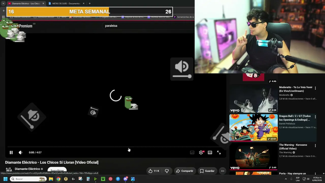Click the Daniel Peñaloza channel name
This screenshot has width=325, height=183.
click(287, 124)
